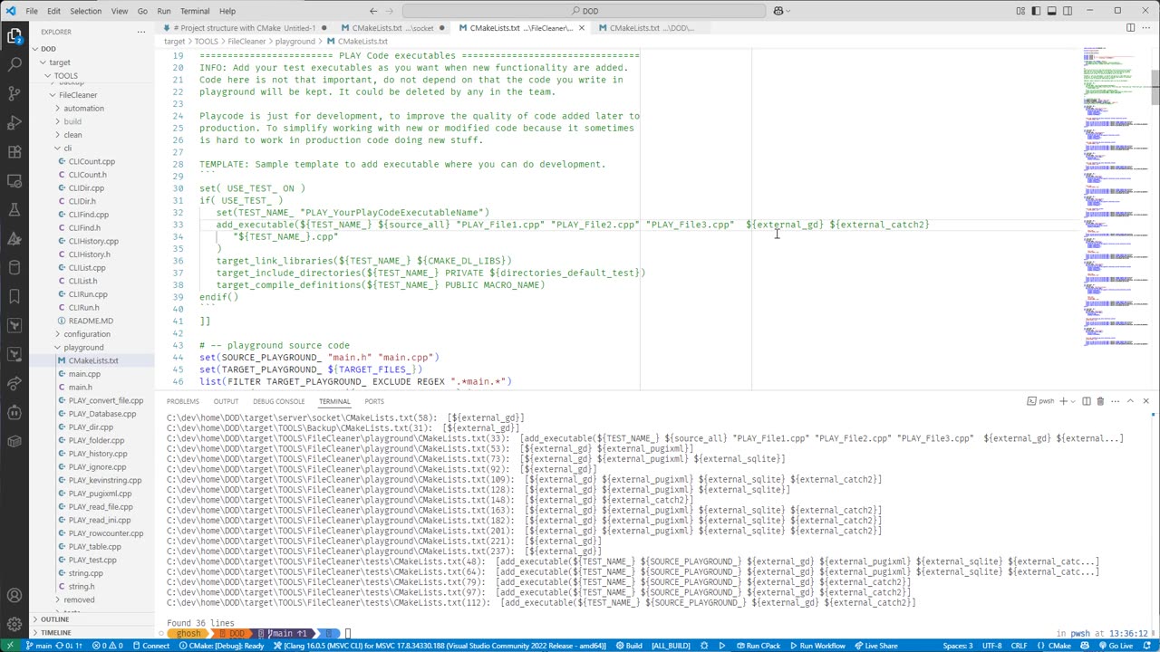
Task: Click the DOD command center search box
Action: [585, 11]
